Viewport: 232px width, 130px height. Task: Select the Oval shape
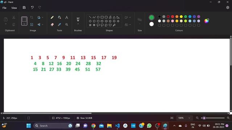(98, 17)
